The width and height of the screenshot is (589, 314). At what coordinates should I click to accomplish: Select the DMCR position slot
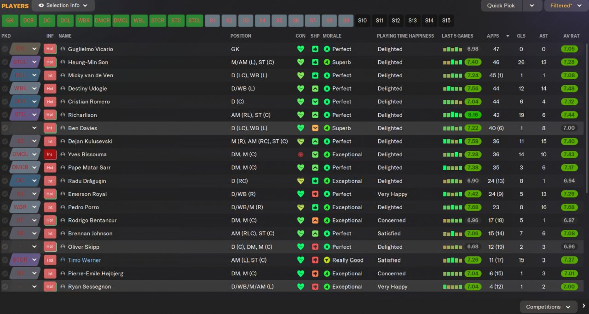coord(102,21)
